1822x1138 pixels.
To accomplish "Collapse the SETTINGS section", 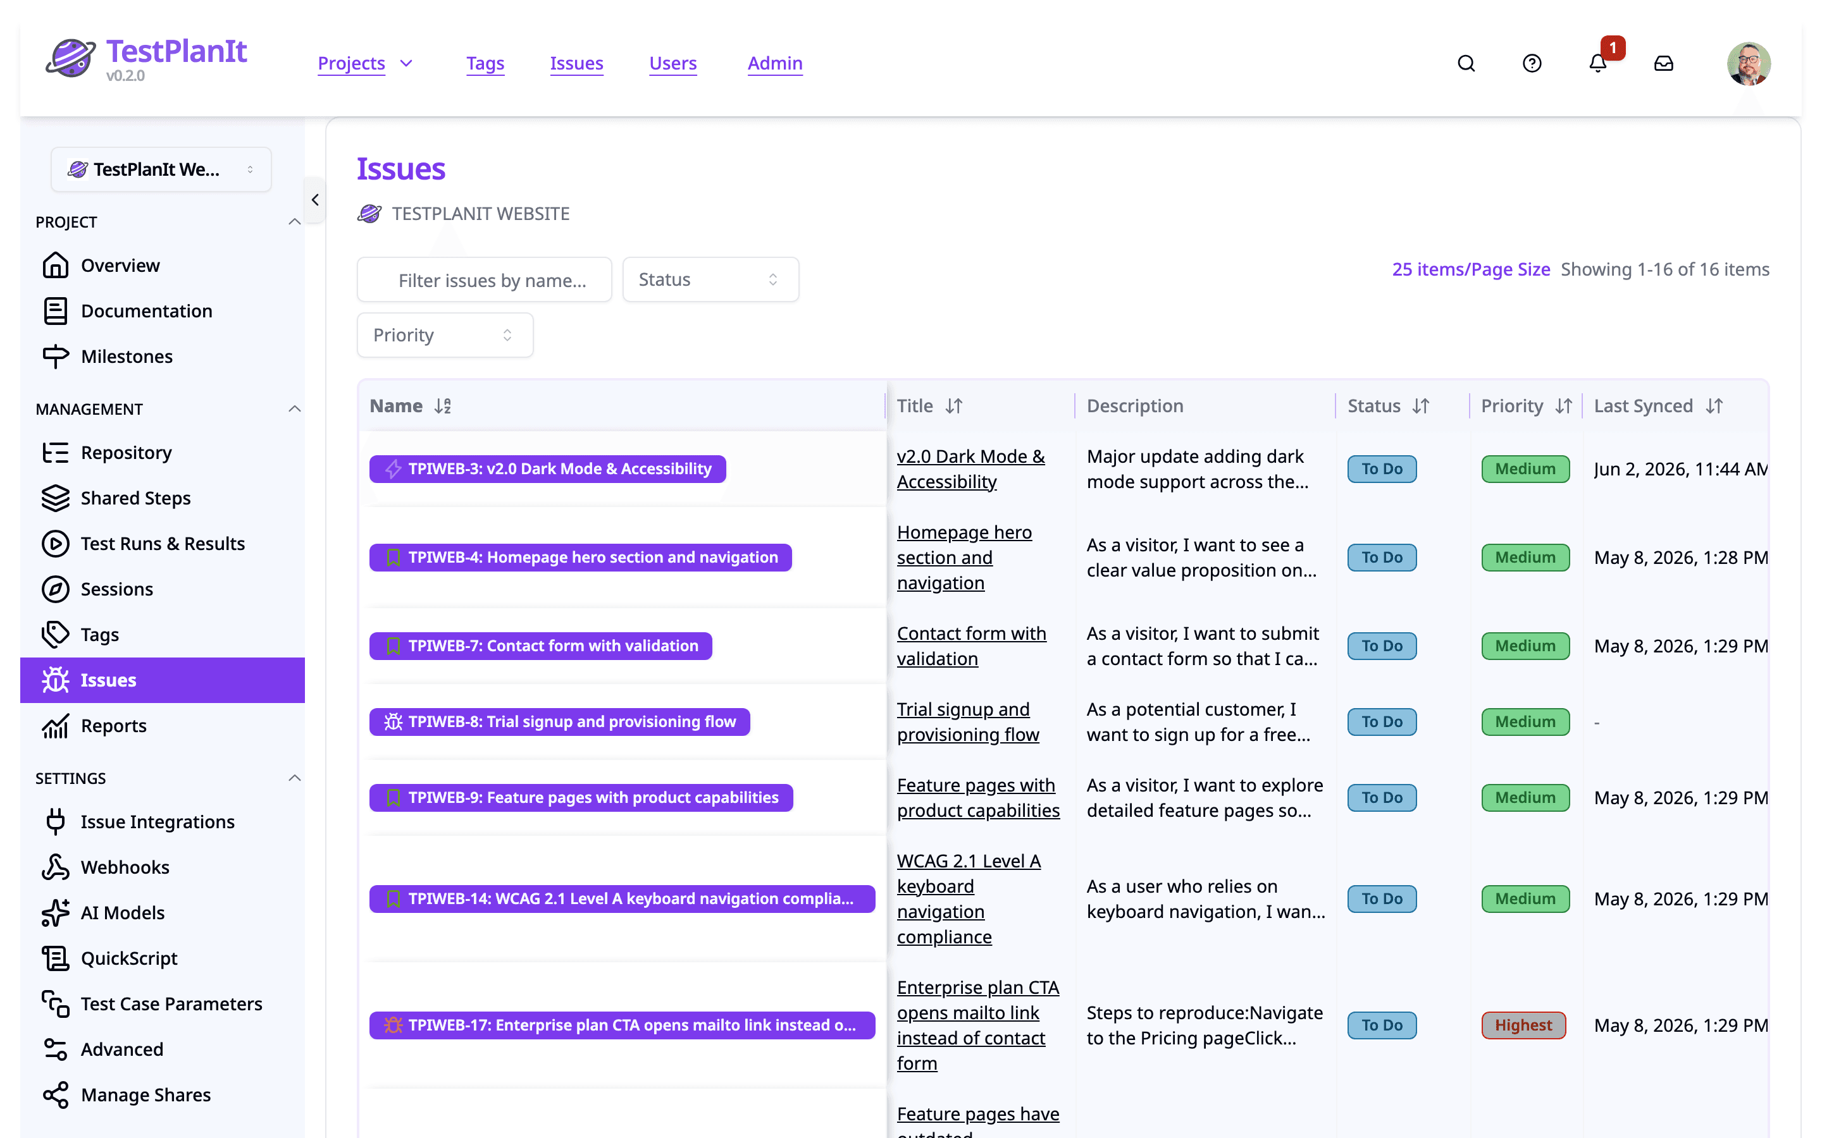I will pyautogui.click(x=294, y=778).
